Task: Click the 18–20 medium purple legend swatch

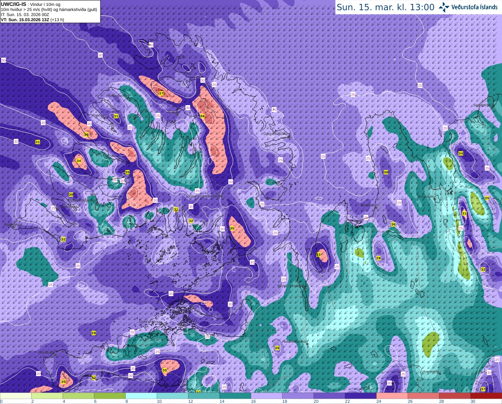Action: coord(298,396)
